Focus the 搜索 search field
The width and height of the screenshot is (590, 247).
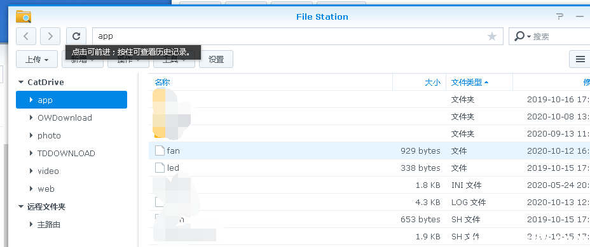(x=561, y=36)
